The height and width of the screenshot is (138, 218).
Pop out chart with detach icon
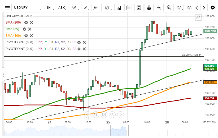pyautogui.click(x=198, y=17)
